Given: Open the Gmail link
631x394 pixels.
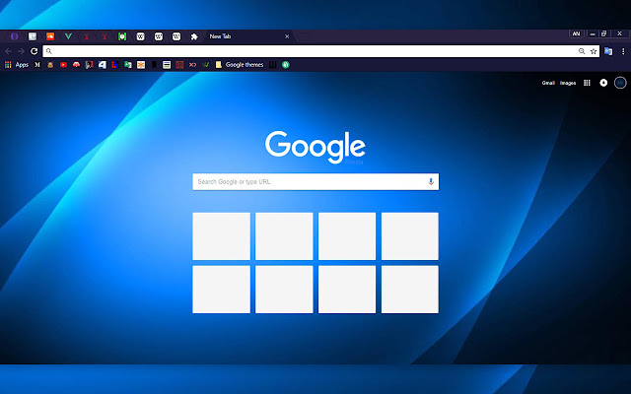Looking at the screenshot, I should [548, 83].
